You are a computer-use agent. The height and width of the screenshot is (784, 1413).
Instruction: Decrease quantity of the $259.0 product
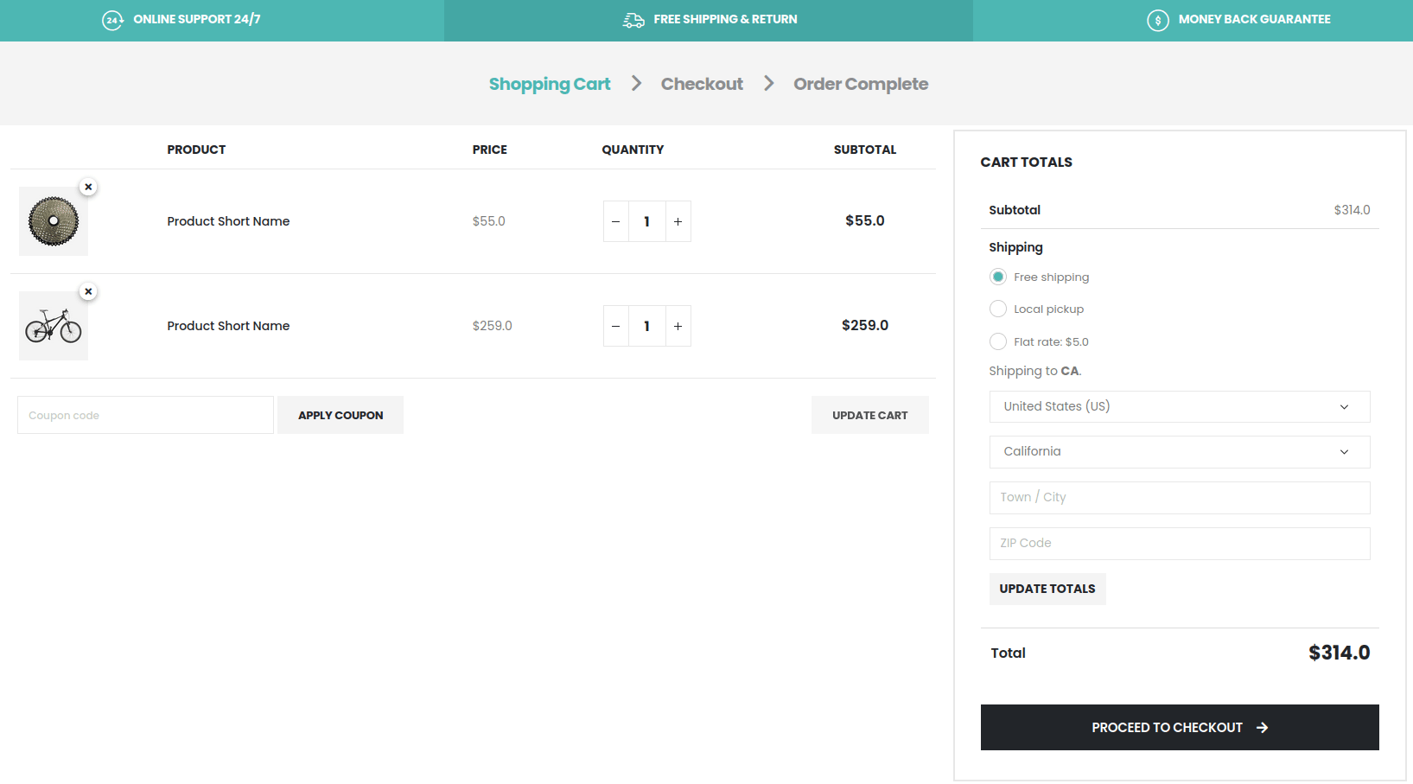(x=615, y=327)
